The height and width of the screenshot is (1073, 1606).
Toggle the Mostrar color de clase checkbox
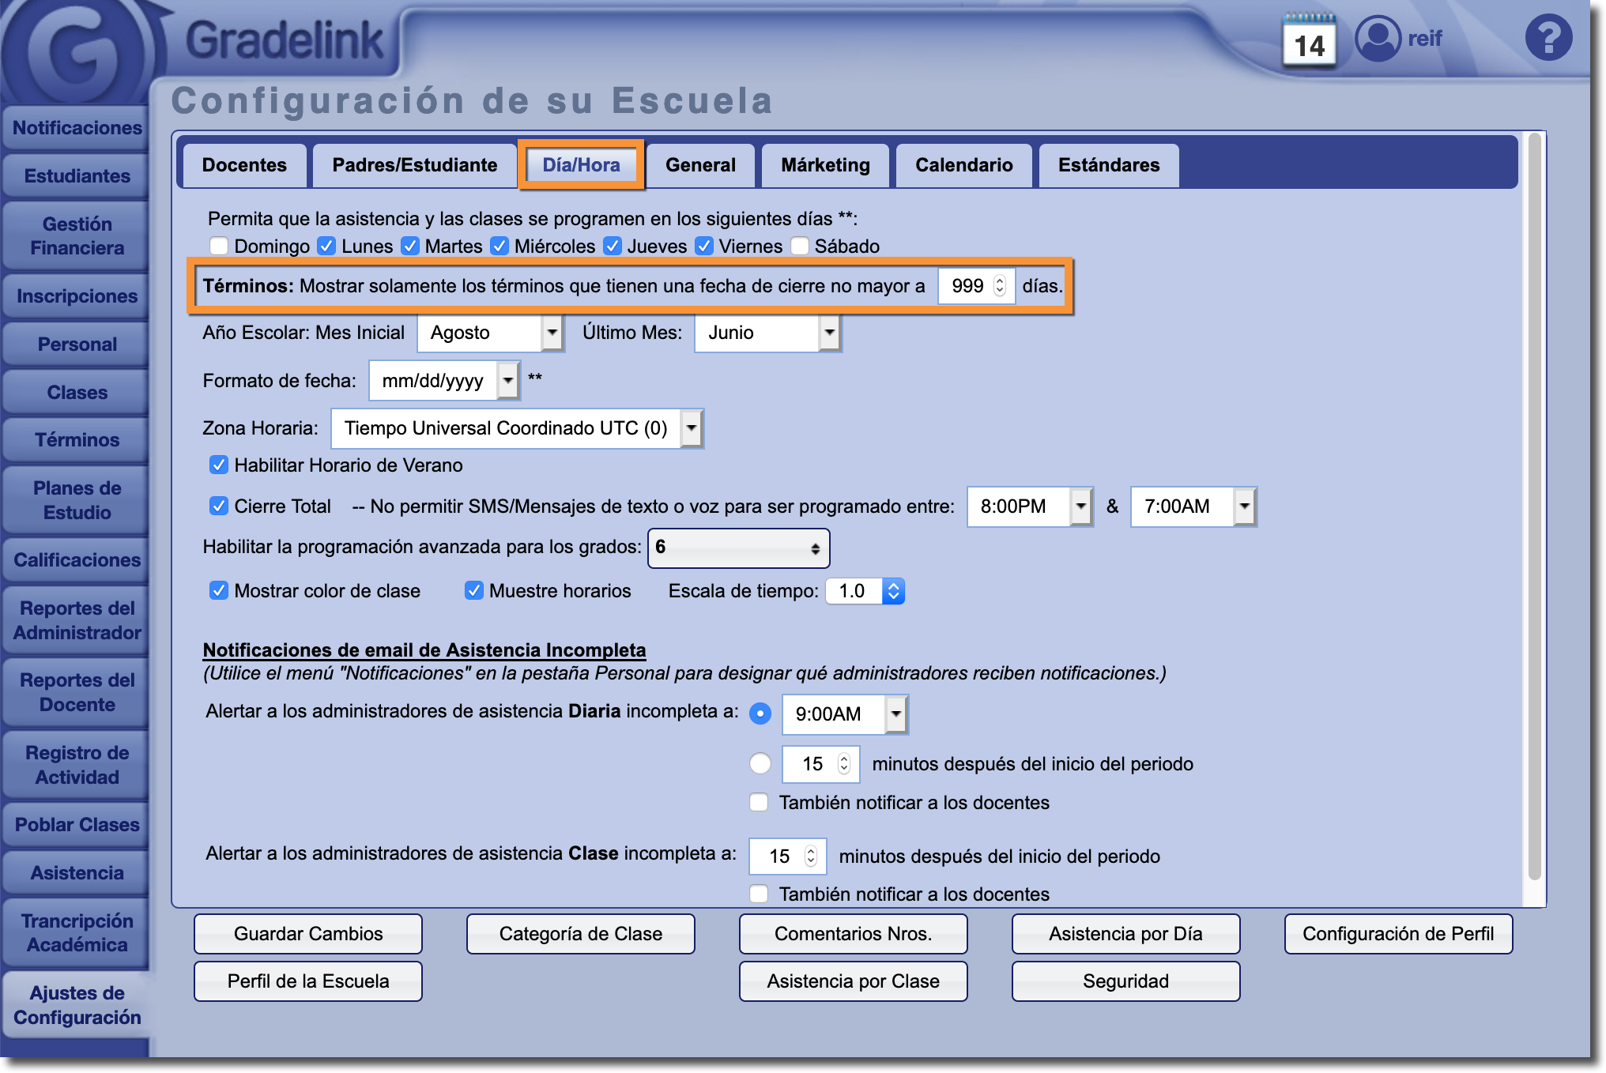[x=219, y=591]
